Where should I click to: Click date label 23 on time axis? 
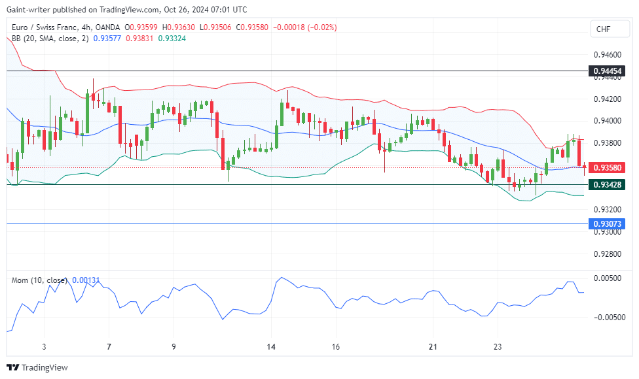click(498, 347)
